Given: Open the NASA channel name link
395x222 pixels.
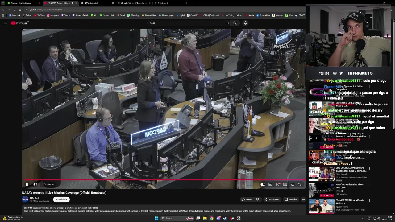Looking at the screenshot, I should pos(33,198).
